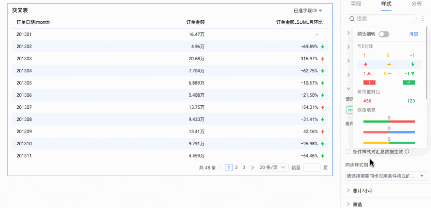
Task: Choose the orange right arrow icon style
Action: [389, 64]
